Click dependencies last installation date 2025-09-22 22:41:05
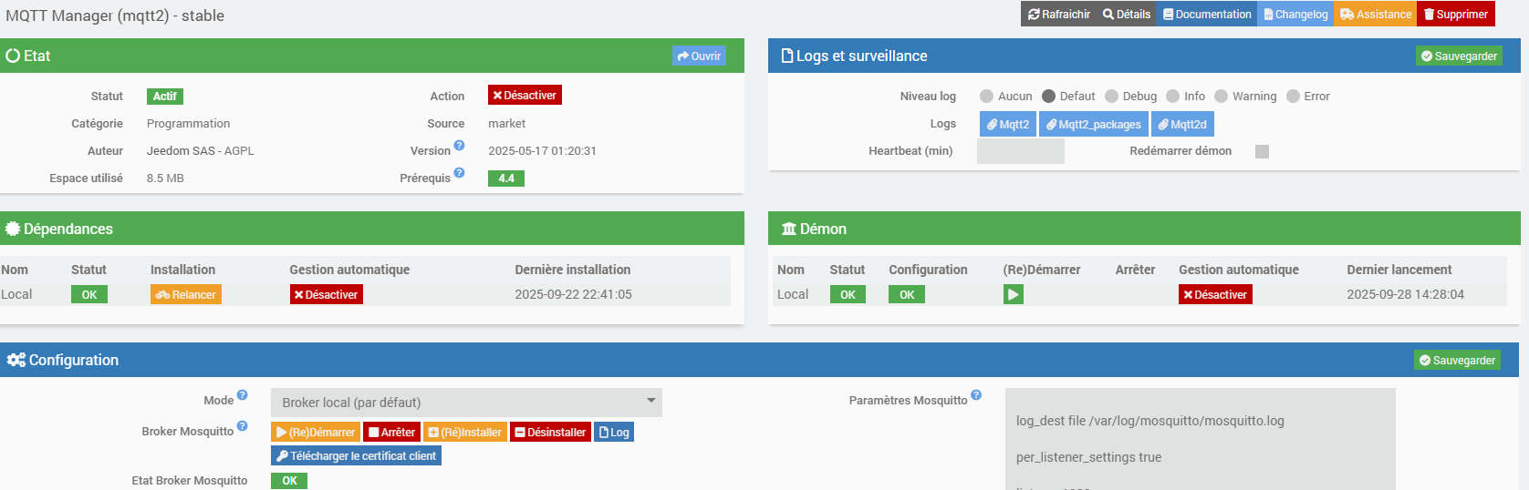Viewport: 1529px width, 490px height. (x=573, y=294)
